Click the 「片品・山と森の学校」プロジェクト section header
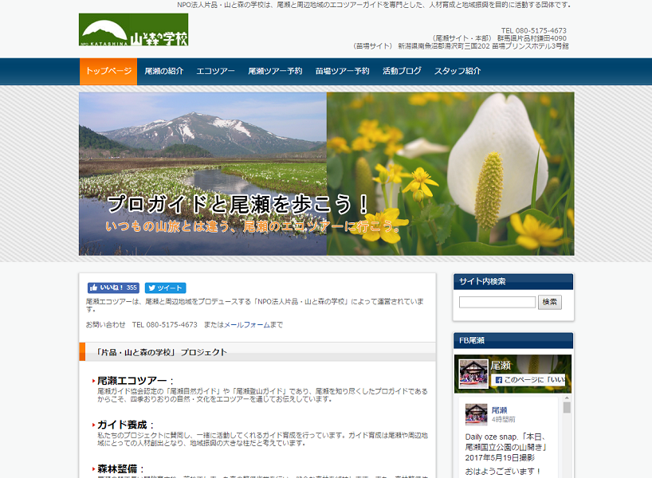 pyautogui.click(x=257, y=352)
